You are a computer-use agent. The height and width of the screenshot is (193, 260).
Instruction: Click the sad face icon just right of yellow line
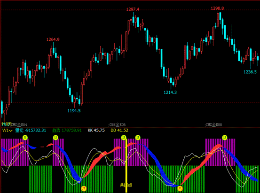click(138, 138)
